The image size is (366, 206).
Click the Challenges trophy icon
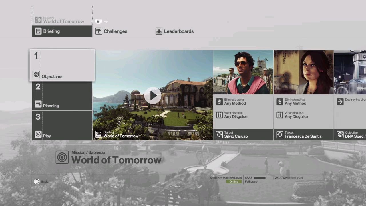(99, 31)
